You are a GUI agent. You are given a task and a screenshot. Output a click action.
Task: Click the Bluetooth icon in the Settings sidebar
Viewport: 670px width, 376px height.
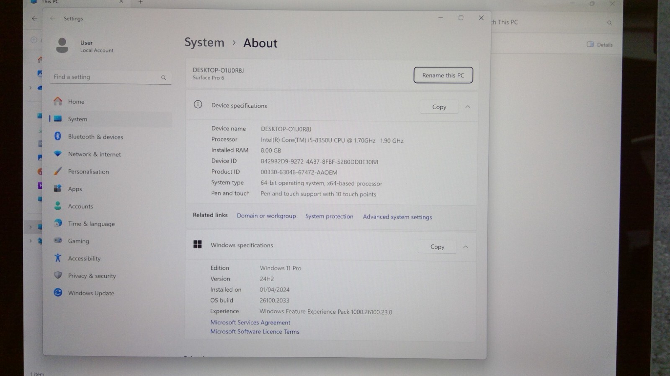coord(58,136)
